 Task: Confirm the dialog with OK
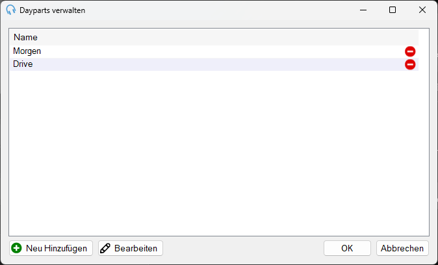(347, 248)
